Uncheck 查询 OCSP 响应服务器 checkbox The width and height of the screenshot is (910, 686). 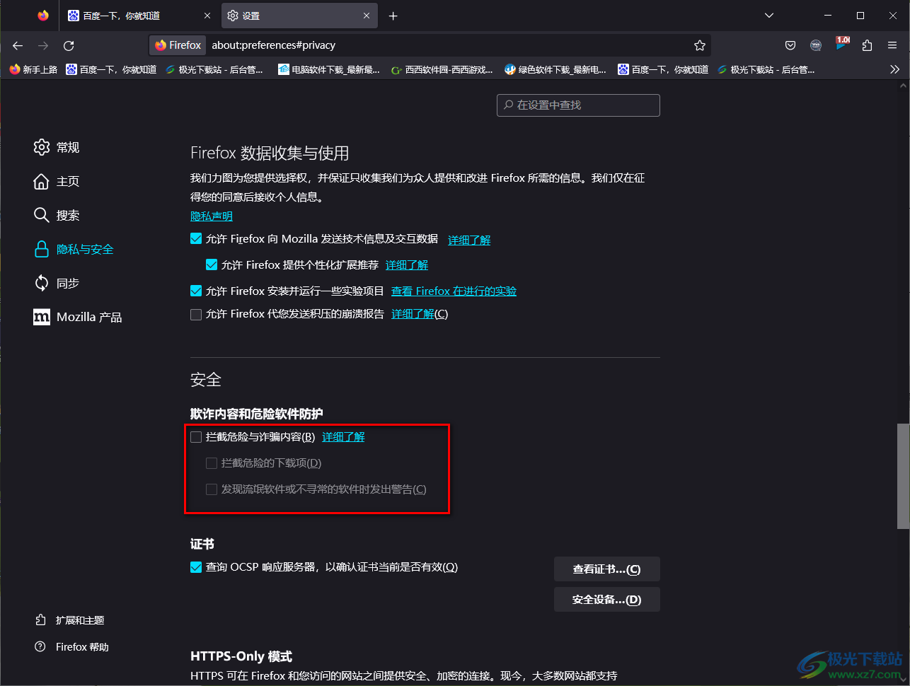coord(196,567)
